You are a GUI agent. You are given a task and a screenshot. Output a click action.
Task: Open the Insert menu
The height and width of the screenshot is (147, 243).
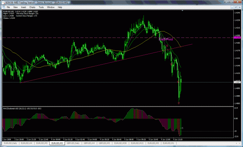(x=24, y=7)
